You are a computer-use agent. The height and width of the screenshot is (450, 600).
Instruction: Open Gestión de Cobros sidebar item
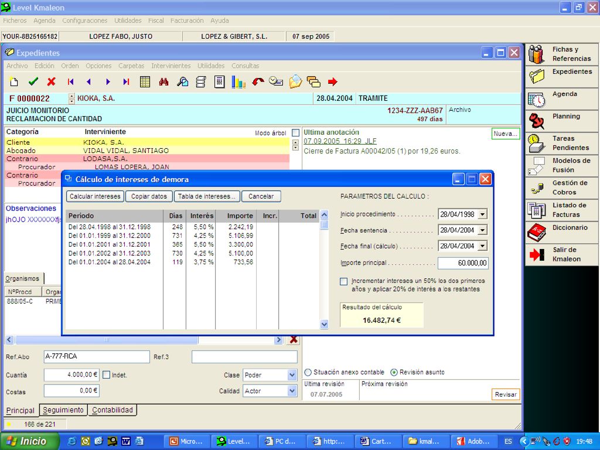(561, 188)
